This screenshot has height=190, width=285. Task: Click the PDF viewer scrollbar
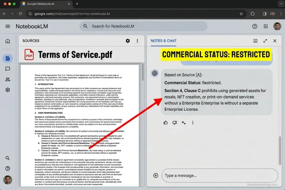[143, 72]
